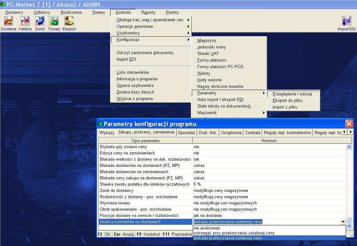Select Formy płatności PC-POS
357x246 pixels.
click(x=229, y=67)
